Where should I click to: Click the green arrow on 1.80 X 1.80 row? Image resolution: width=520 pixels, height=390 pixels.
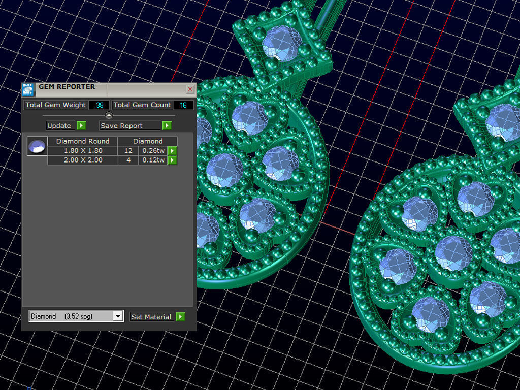pos(172,150)
